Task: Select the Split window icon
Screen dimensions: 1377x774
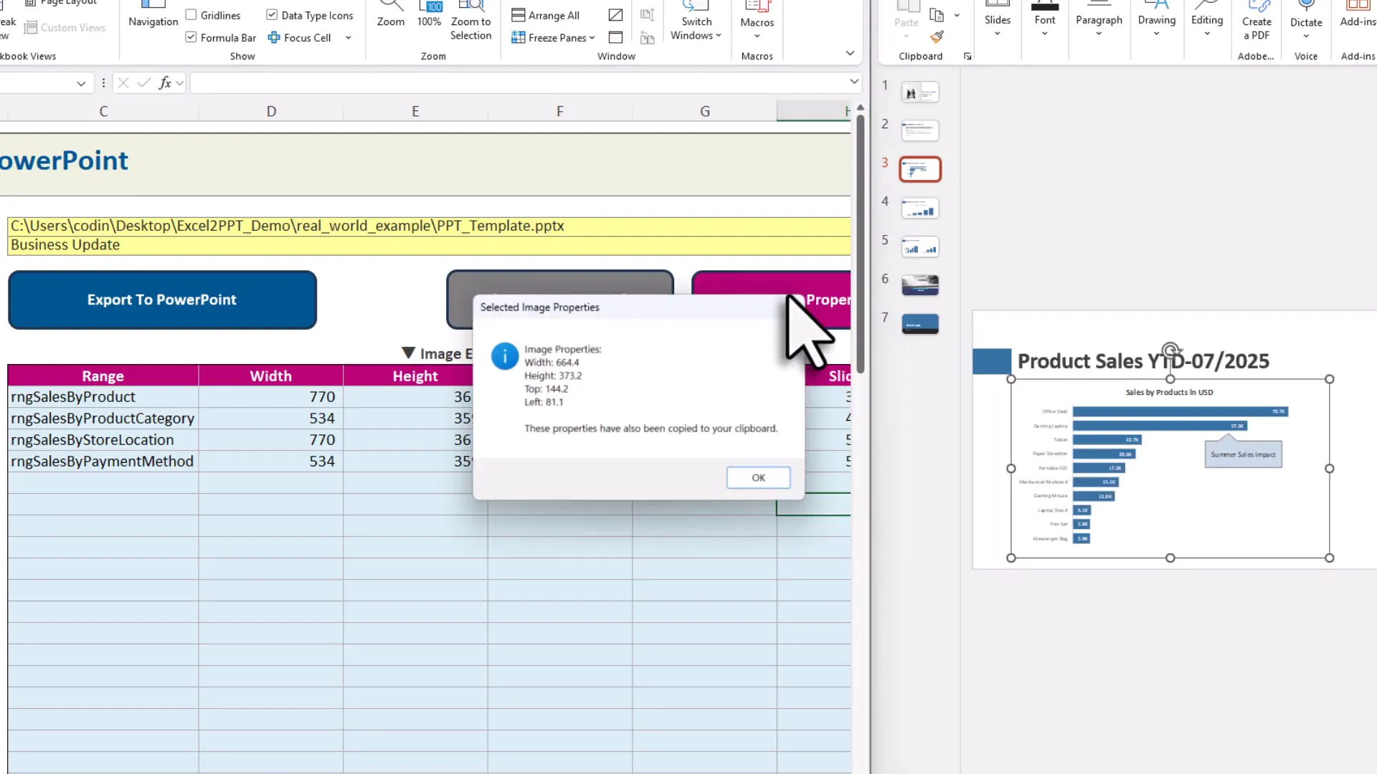Action: click(x=615, y=14)
